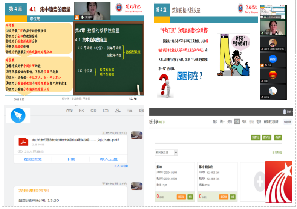Open the 考试 tab
This screenshot has width=297, height=209.
pyautogui.click(x=244, y=121)
